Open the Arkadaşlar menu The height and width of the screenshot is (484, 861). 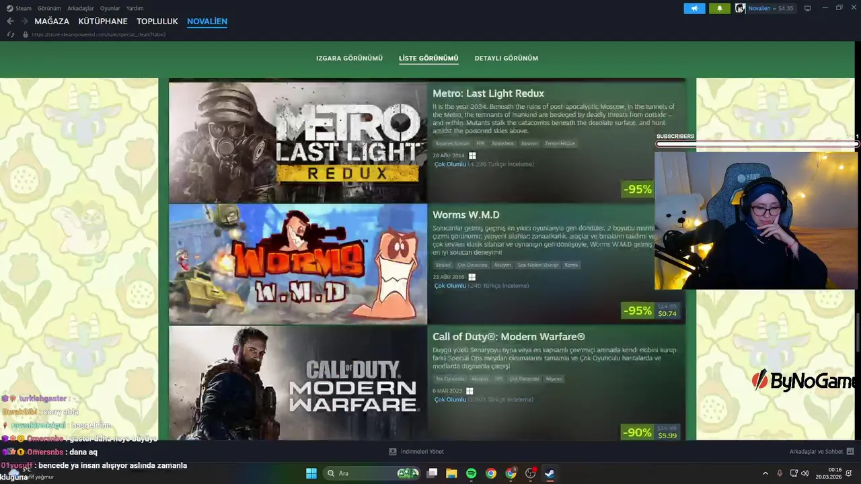[x=81, y=8]
